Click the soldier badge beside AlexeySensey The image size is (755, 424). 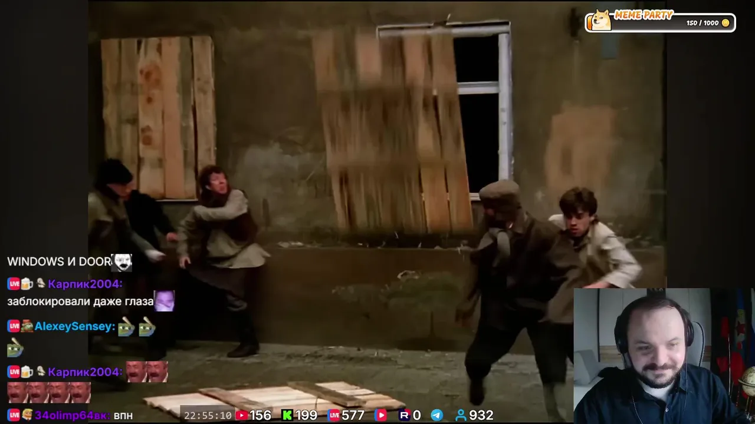(27, 326)
